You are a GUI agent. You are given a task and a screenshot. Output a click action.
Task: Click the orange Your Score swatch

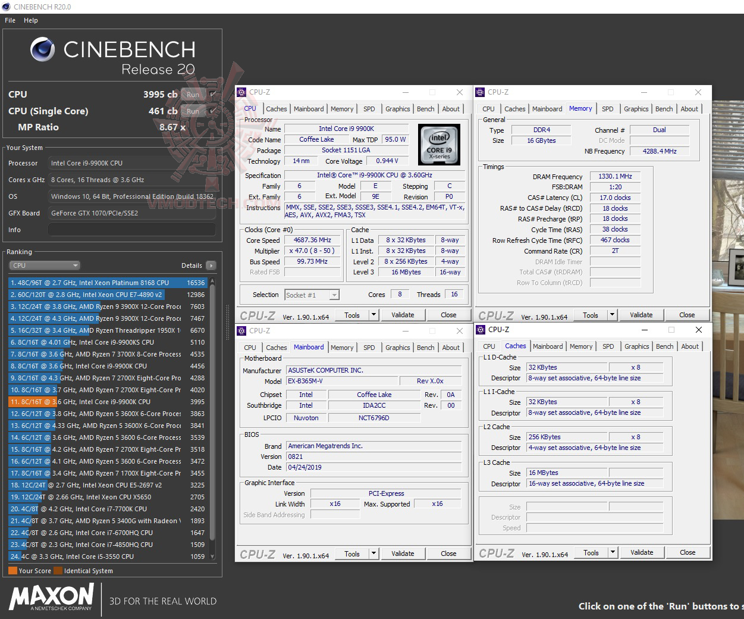(x=12, y=571)
